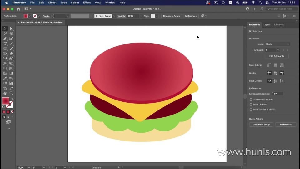
Task: Open macOS Spotlight search icon
Action: 260,3
